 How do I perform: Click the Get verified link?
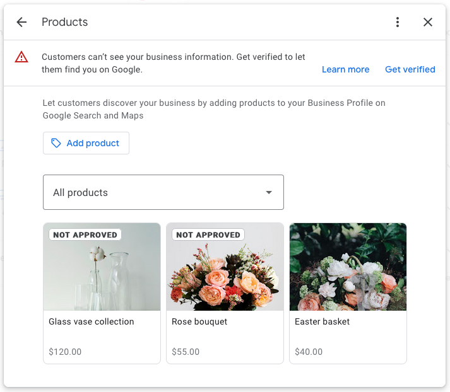pyautogui.click(x=410, y=69)
